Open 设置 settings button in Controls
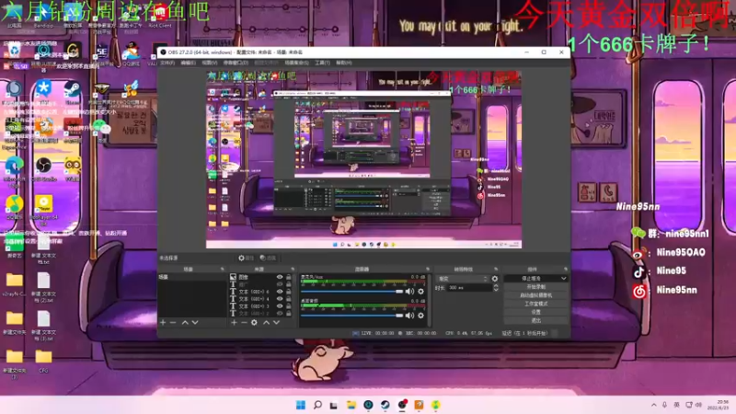Viewport: 736px width, 414px height. point(535,312)
